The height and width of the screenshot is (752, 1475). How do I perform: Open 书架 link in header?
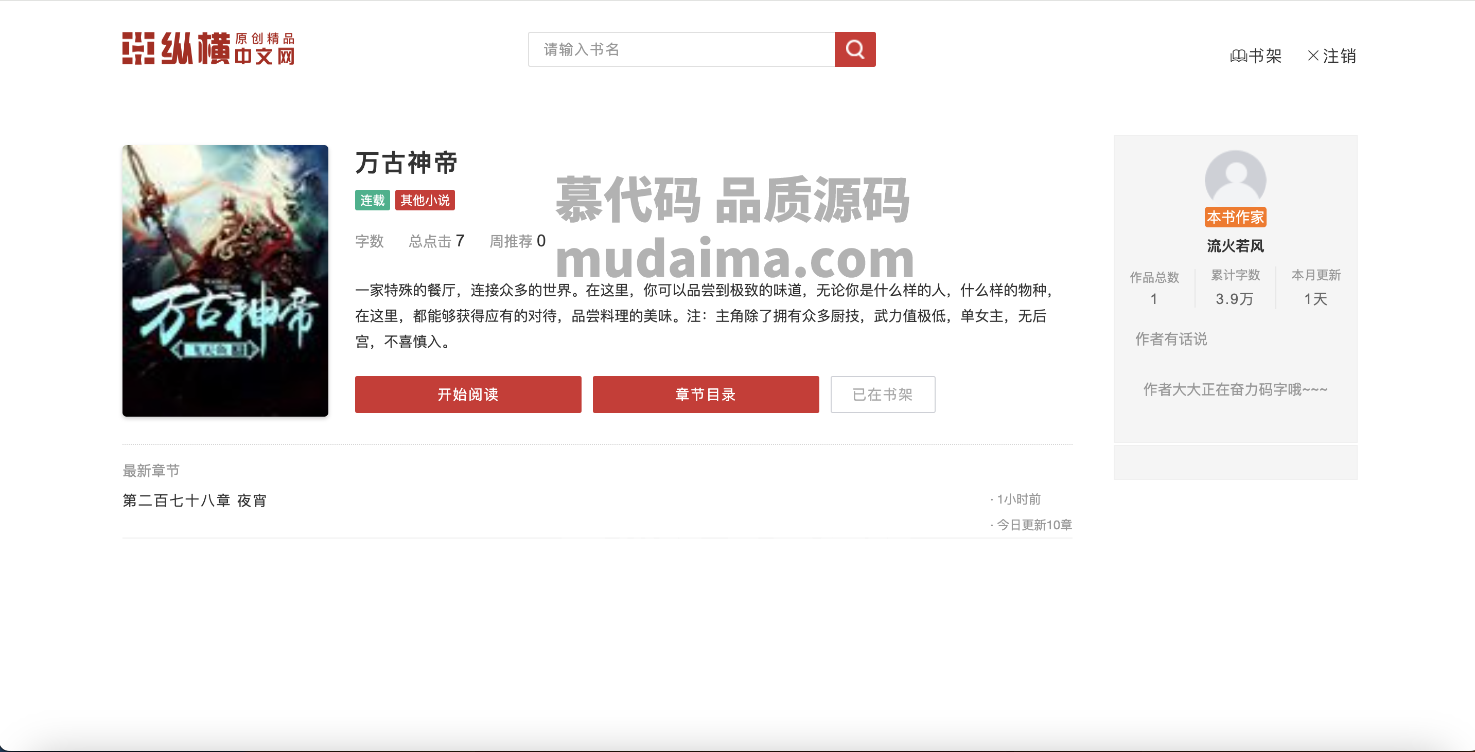pyautogui.click(x=1265, y=56)
